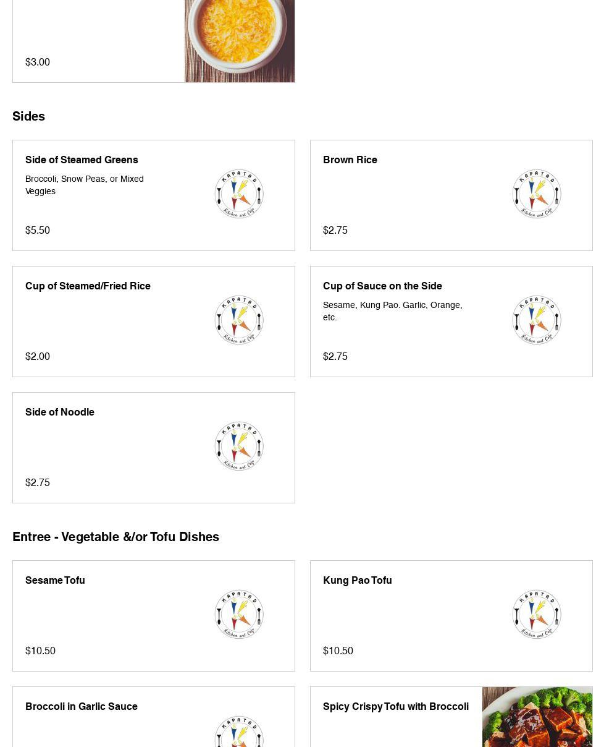
Task: Open the Side of Steamed Greens item
Action: pyautogui.click(x=82, y=160)
